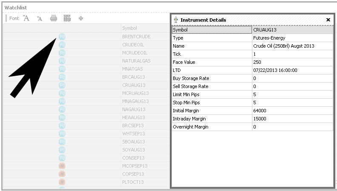Open the column settings table icon

tap(67, 18)
